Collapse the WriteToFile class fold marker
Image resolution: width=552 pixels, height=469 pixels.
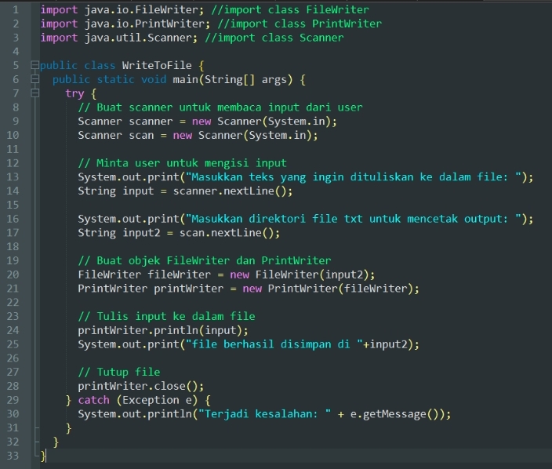34,66
